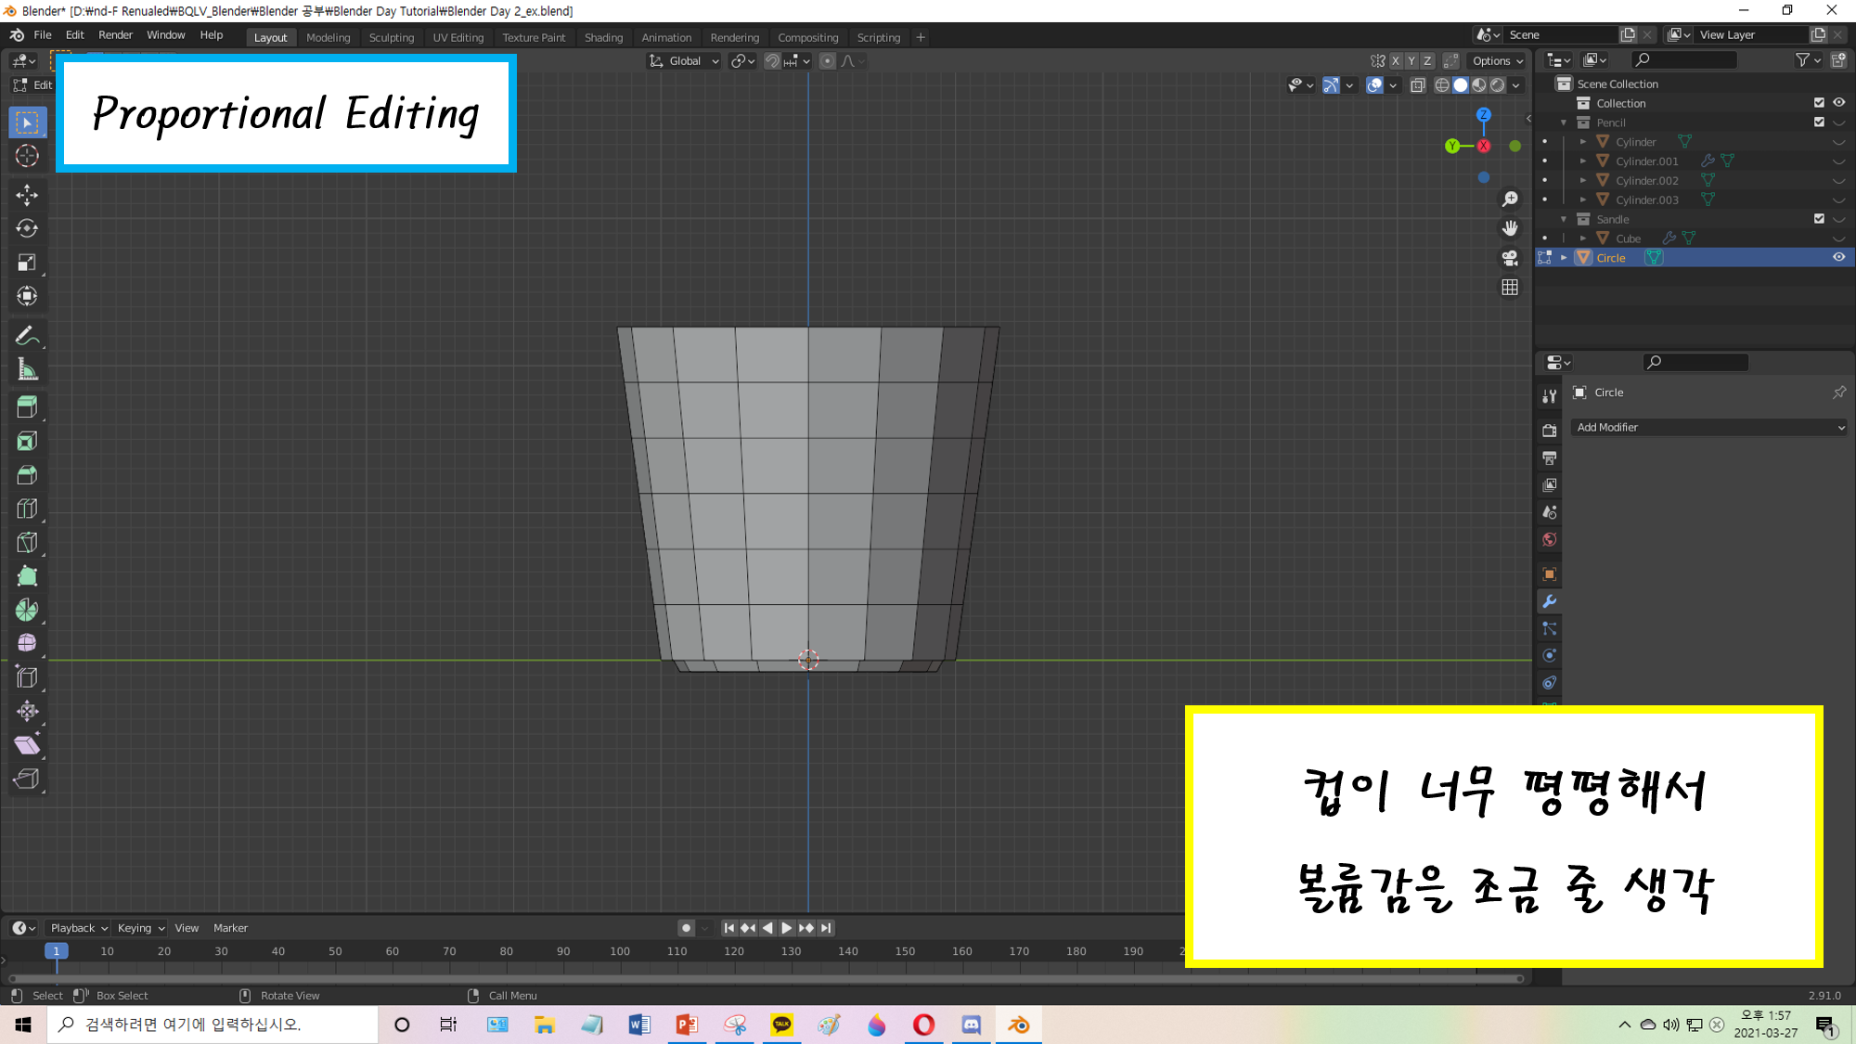The width and height of the screenshot is (1856, 1044).
Task: Expand the Cube tree item
Action: (x=1583, y=238)
